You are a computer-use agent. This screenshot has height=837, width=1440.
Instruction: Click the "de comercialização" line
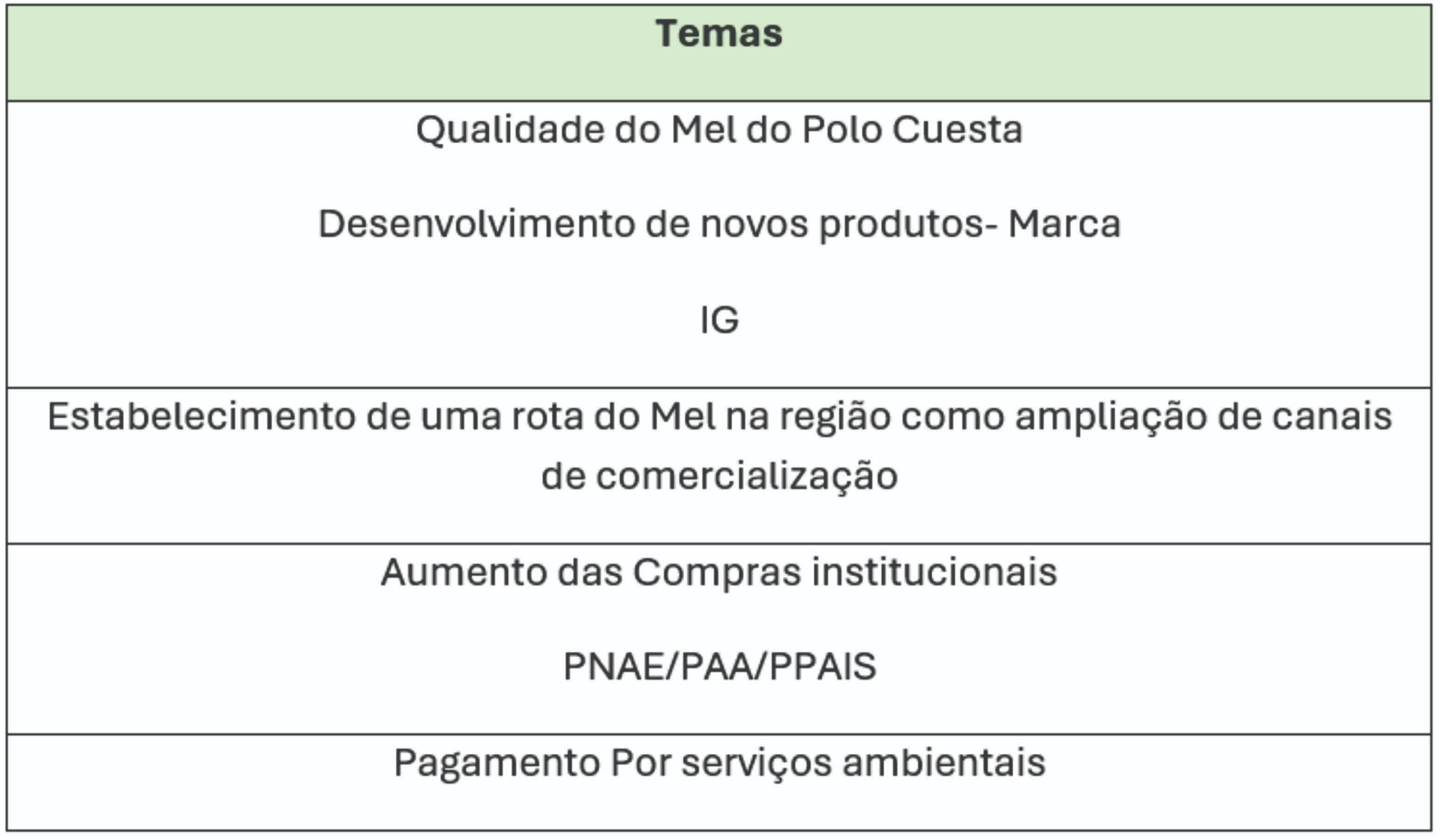tap(718, 476)
